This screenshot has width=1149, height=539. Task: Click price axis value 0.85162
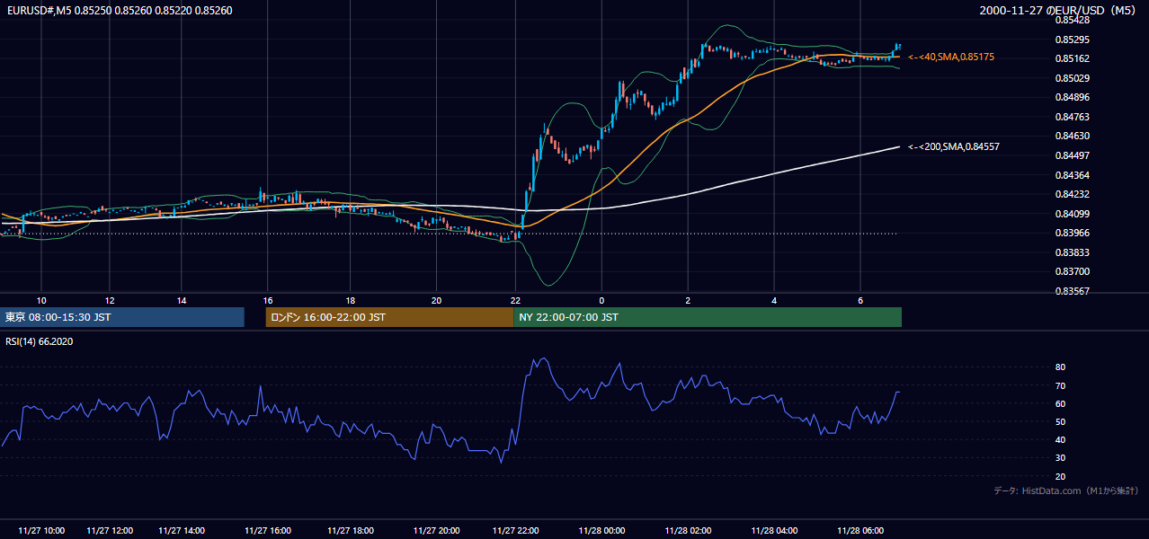coord(1072,58)
